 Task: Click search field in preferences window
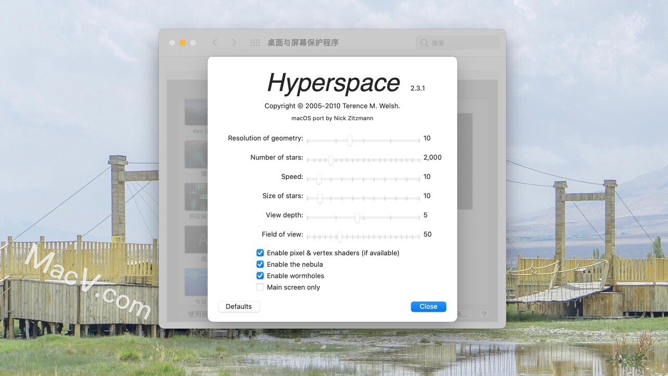(x=457, y=43)
